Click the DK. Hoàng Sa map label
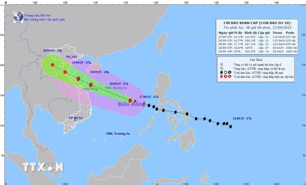The width and height of the screenshot is (306, 185). 116,88
